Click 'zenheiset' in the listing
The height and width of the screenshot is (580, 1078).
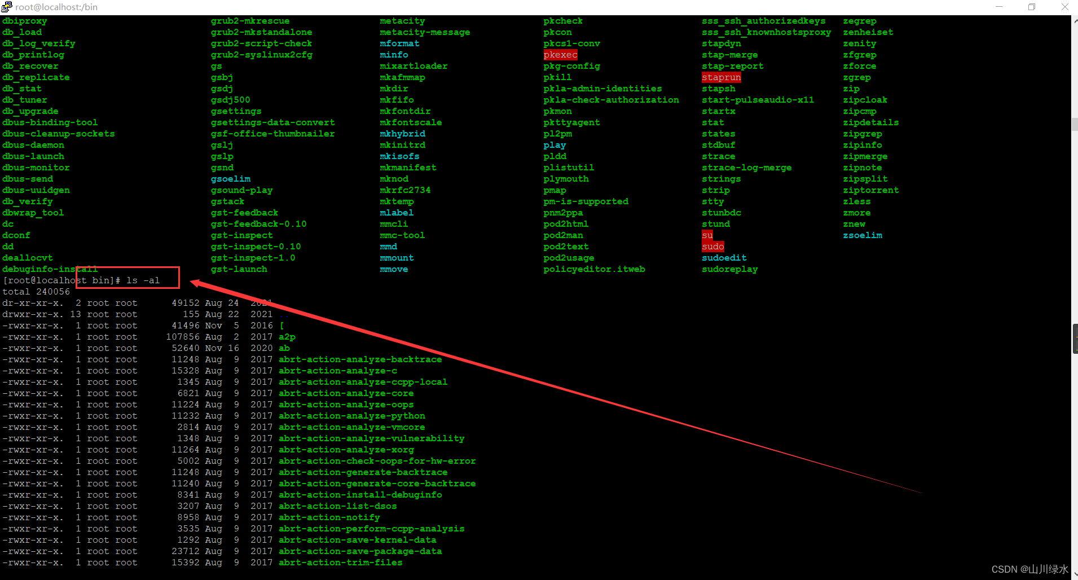pos(868,32)
